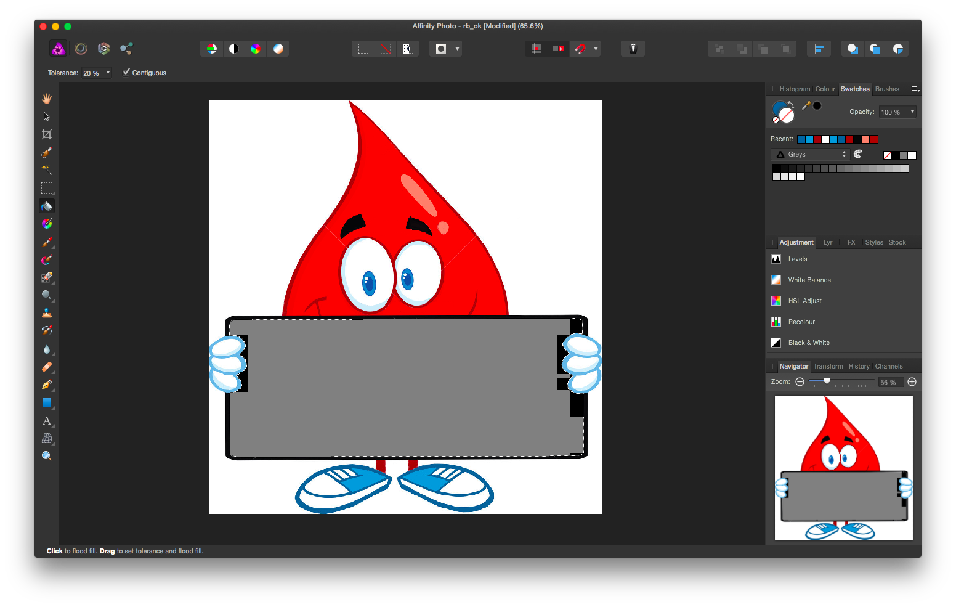Select the Zoom magnifier tool
Image resolution: width=956 pixels, height=607 pixels.
pos(47,457)
